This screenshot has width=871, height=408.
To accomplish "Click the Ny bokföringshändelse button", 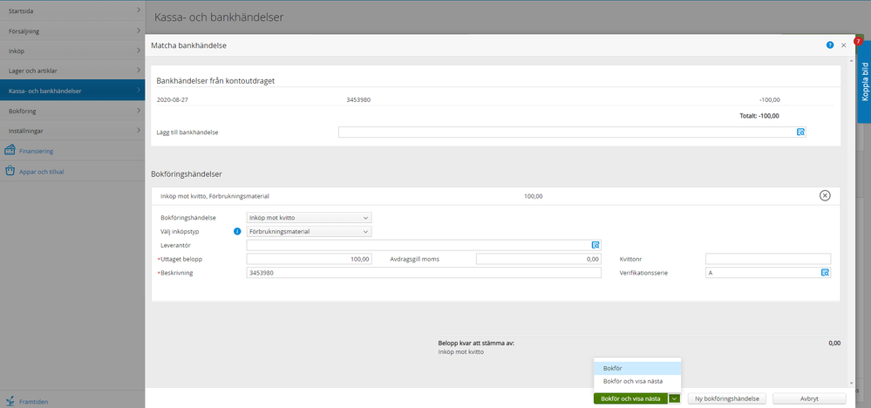I will click(x=727, y=398).
